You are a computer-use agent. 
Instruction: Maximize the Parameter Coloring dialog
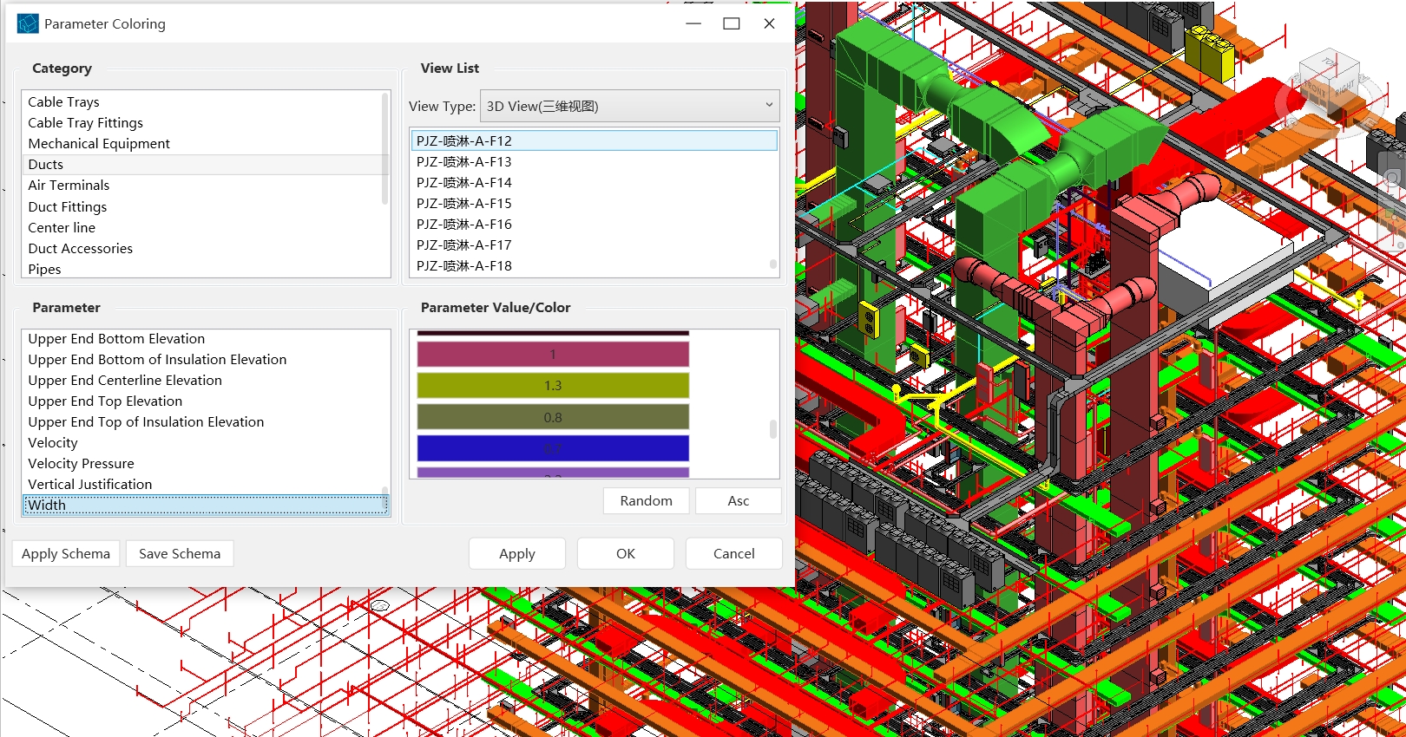click(x=732, y=23)
